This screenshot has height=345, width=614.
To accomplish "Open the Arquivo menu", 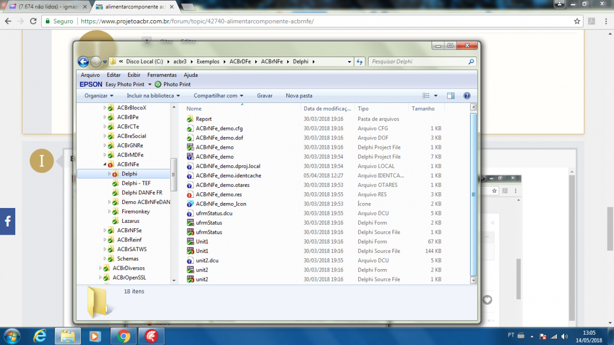I will [x=90, y=75].
